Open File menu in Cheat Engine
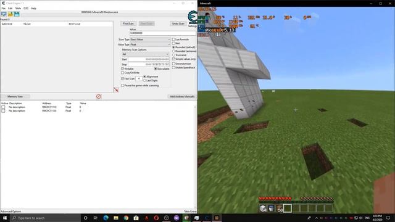The image size is (395, 222). click(4, 8)
